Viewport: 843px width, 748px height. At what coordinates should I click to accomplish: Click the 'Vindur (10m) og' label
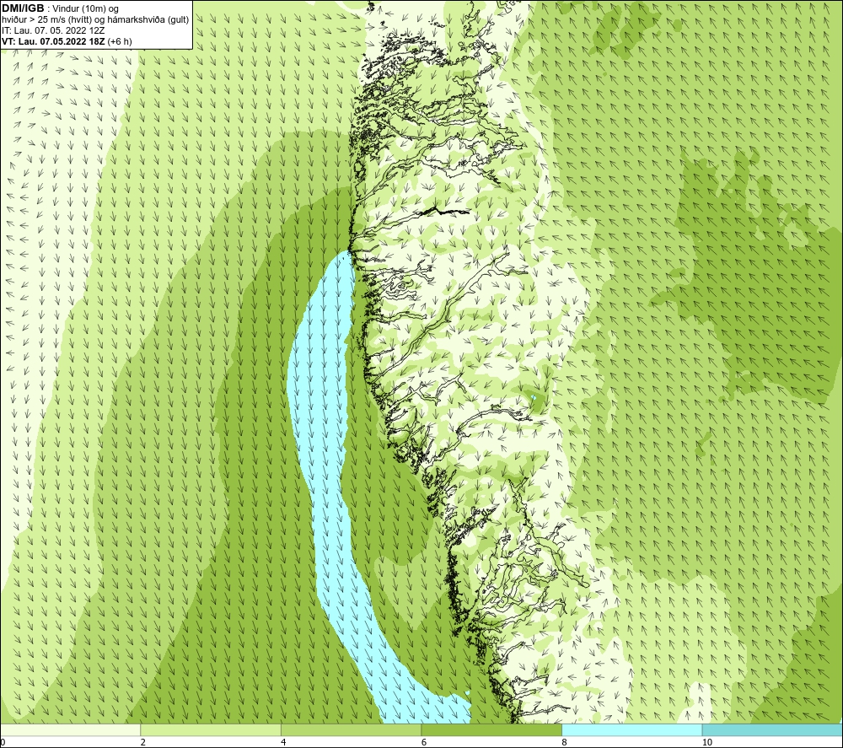86,8
